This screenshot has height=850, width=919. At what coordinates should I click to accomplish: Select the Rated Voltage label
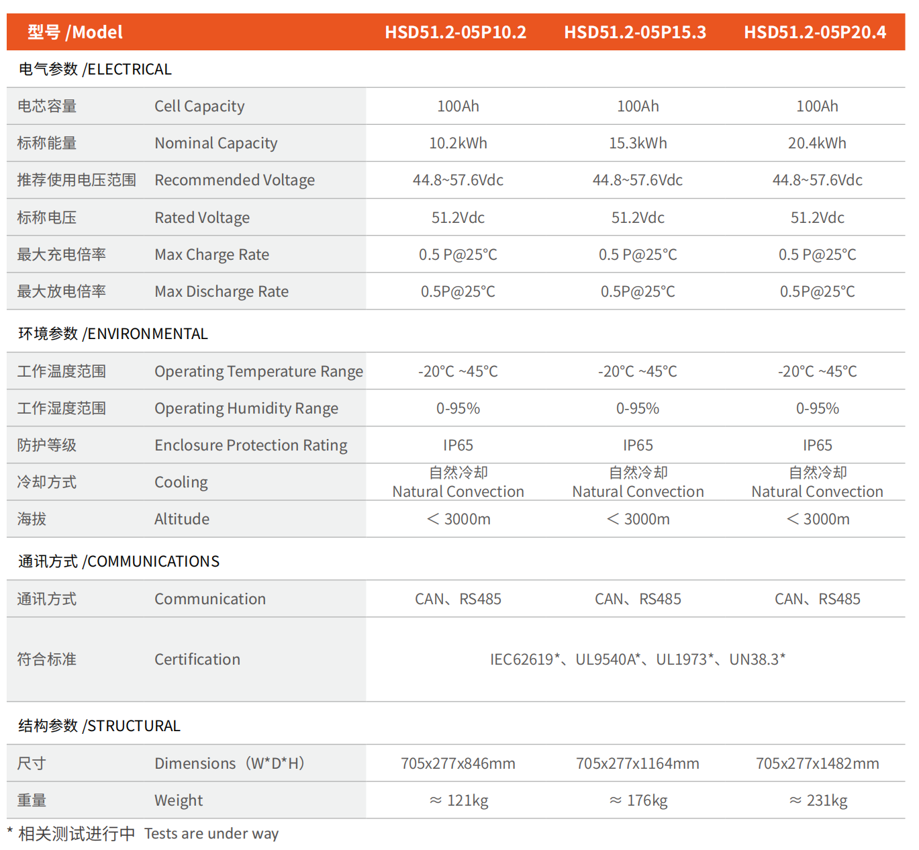[x=202, y=218]
